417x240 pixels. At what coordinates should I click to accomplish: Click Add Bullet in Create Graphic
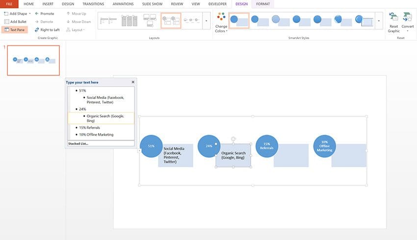(16, 22)
